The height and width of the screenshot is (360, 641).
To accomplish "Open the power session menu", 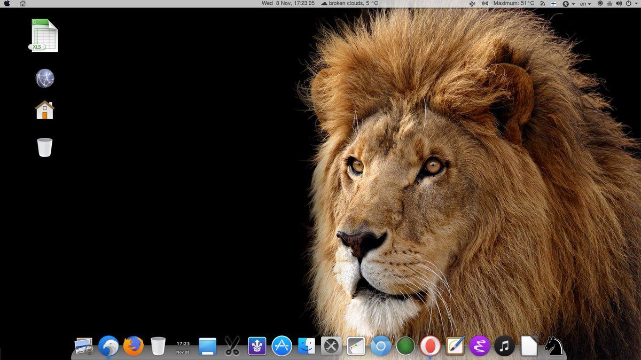I will 631,4.
